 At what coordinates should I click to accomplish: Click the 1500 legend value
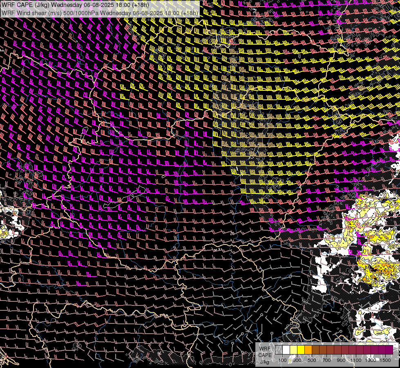385,360
